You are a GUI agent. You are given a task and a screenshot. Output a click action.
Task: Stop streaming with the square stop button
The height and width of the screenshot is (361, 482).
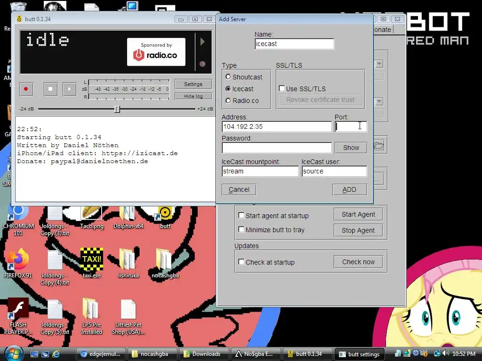(50, 89)
